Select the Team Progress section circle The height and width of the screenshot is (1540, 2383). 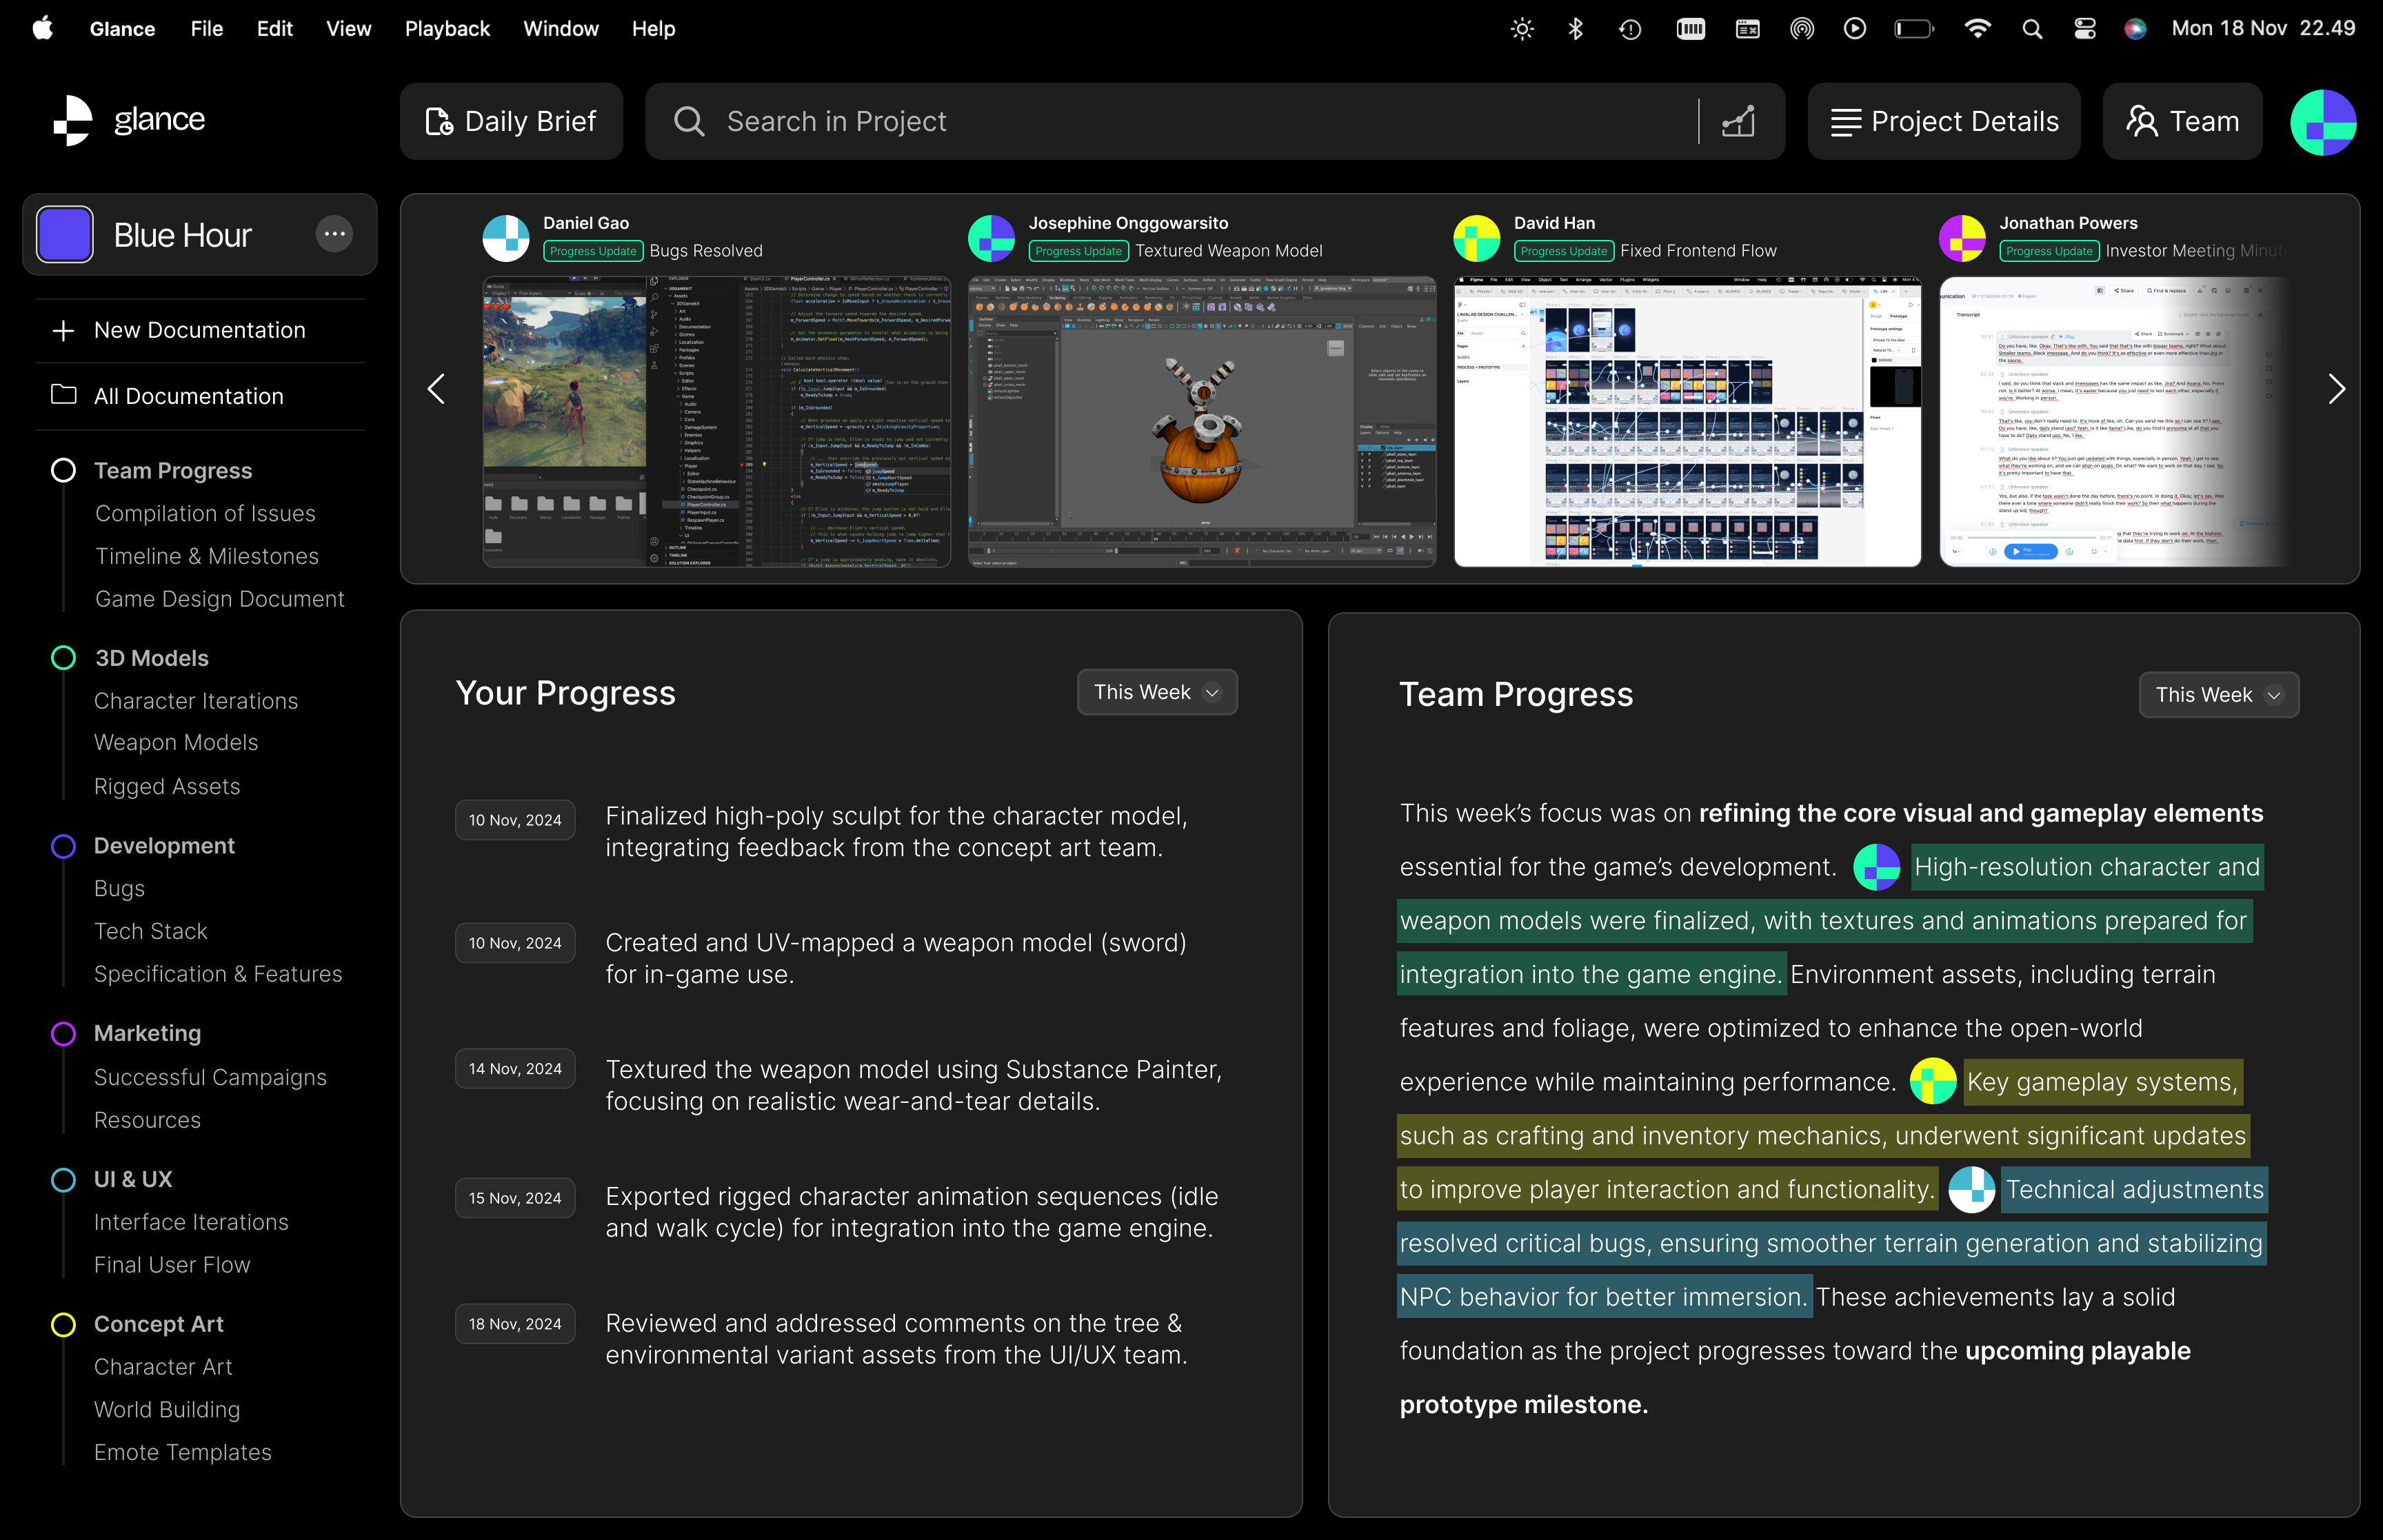63,470
